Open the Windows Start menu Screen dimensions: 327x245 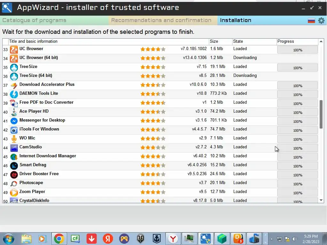pyautogui.click(x=8, y=239)
